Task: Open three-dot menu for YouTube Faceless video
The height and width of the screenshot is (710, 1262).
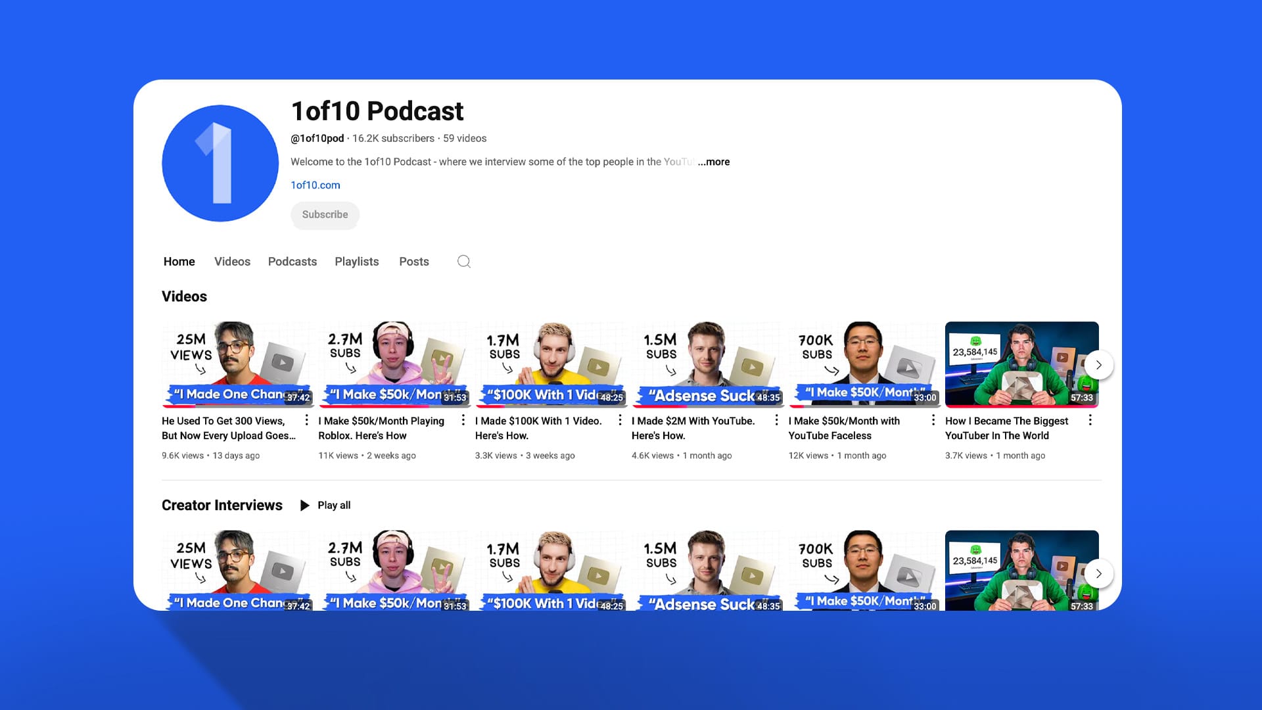Action: (933, 420)
